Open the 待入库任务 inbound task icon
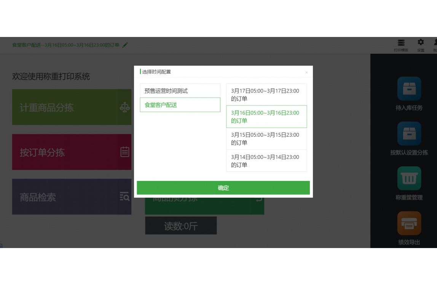437x285 pixels. (x=409, y=89)
